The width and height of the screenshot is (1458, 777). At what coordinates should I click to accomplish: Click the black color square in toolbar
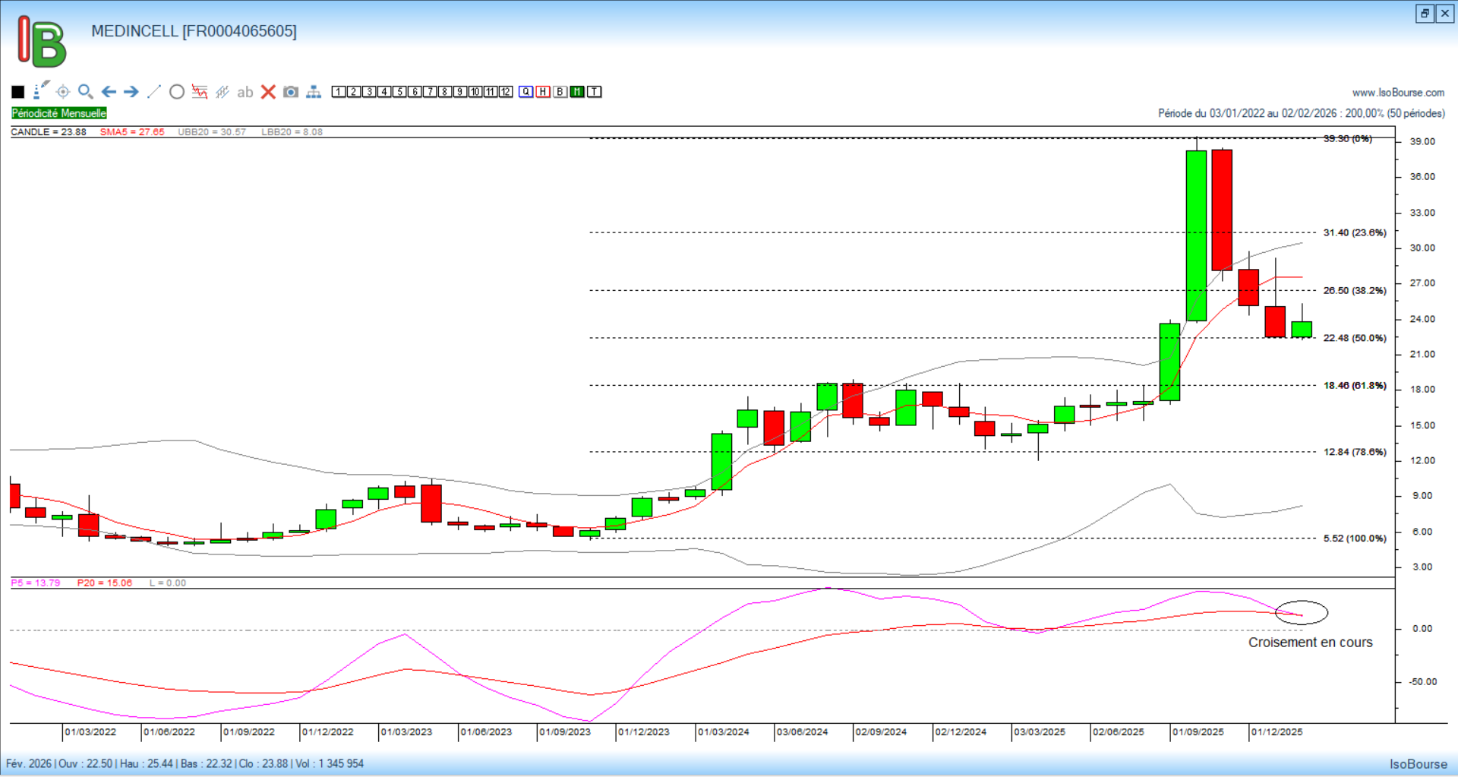18,92
